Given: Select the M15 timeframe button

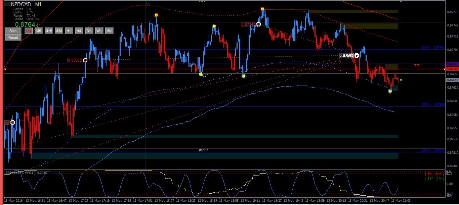Looking at the screenshot, I should 49,31.
